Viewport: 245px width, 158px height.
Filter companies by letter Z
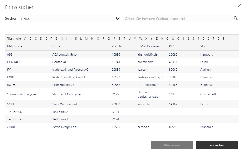(157, 38)
